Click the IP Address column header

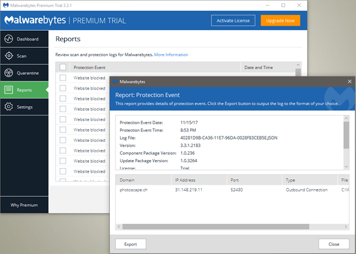click(x=199, y=180)
